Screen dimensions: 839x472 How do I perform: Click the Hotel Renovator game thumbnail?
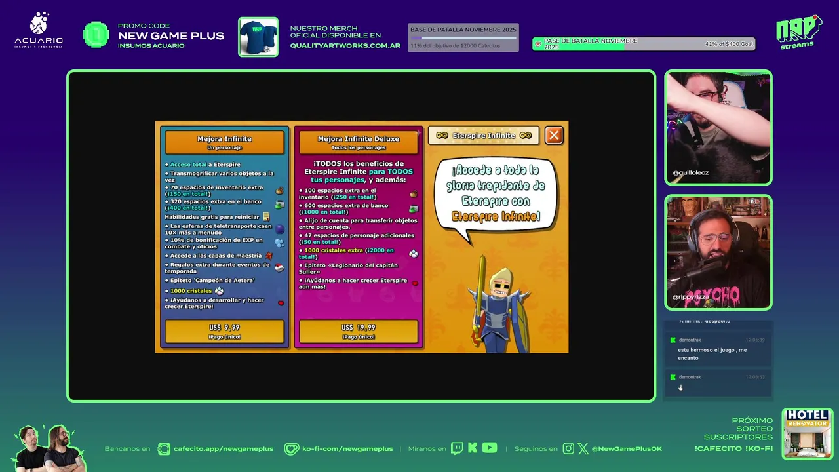[808, 434]
